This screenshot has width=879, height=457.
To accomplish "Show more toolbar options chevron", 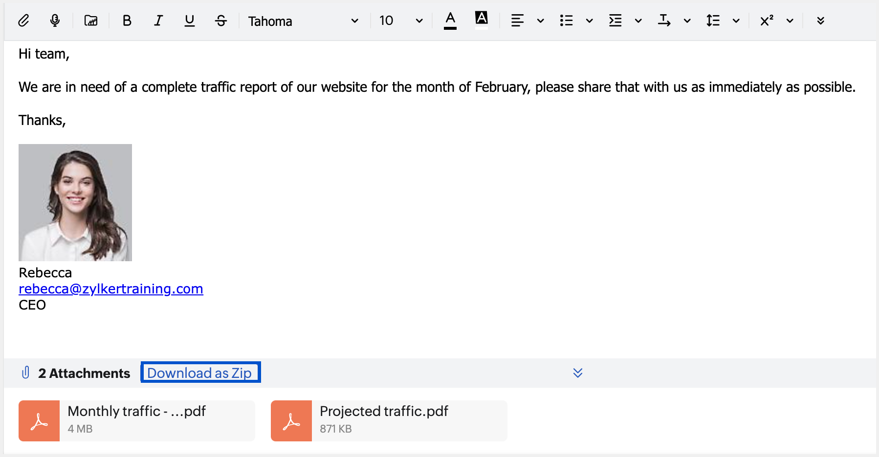I will 821,21.
